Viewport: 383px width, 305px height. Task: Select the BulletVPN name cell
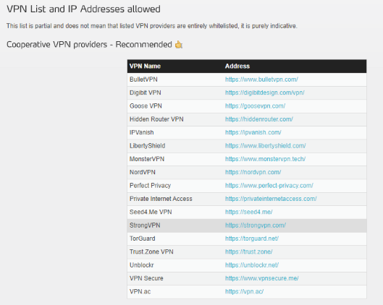(x=175, y=80)
